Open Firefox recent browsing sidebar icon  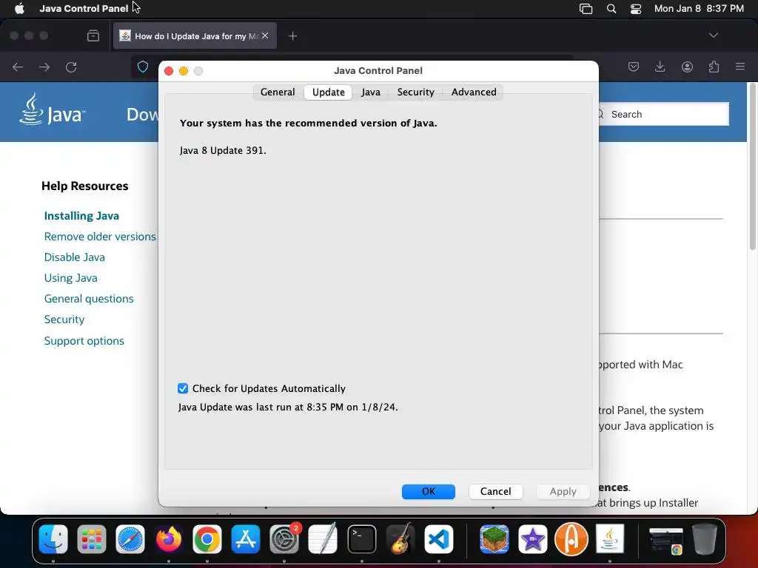point(93,35)
